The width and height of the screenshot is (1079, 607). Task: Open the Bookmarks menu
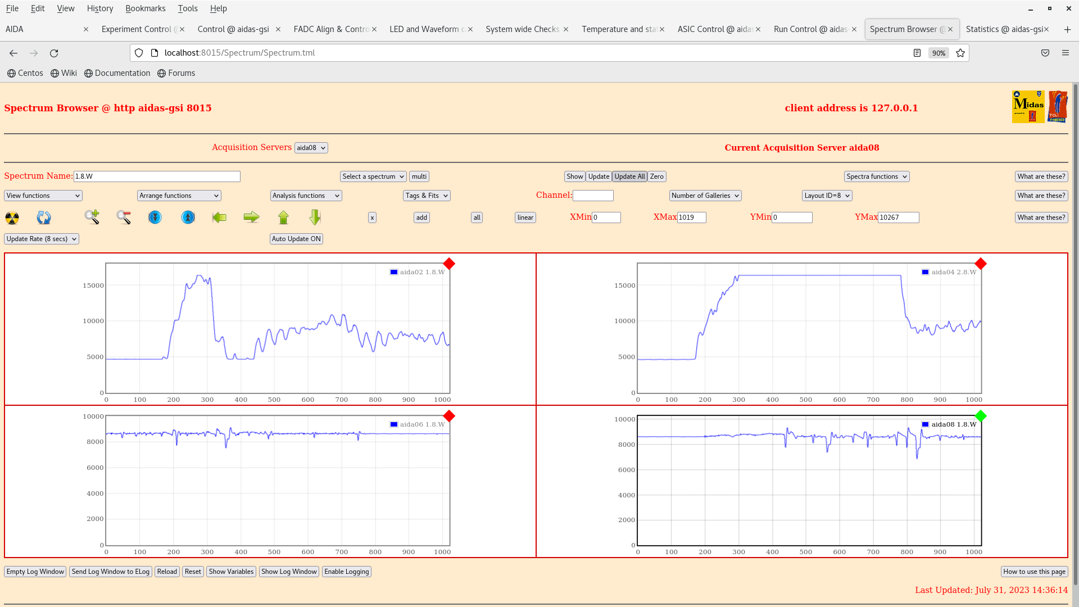coord(145,8)
